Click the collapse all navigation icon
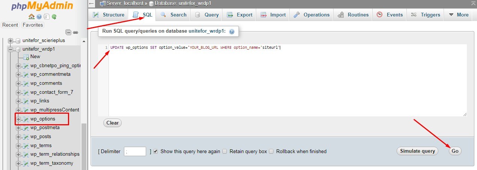 [x=68, y=32]
